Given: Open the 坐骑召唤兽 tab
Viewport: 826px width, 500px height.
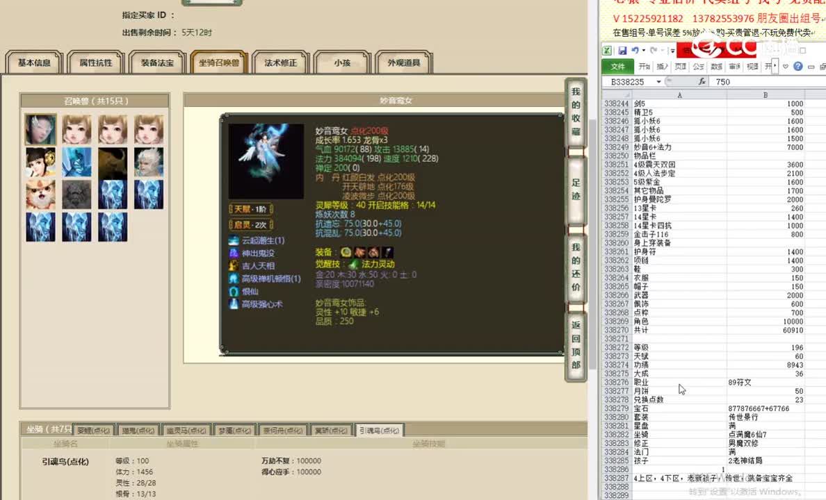Looking at the screenshot, I should (218, 62).
